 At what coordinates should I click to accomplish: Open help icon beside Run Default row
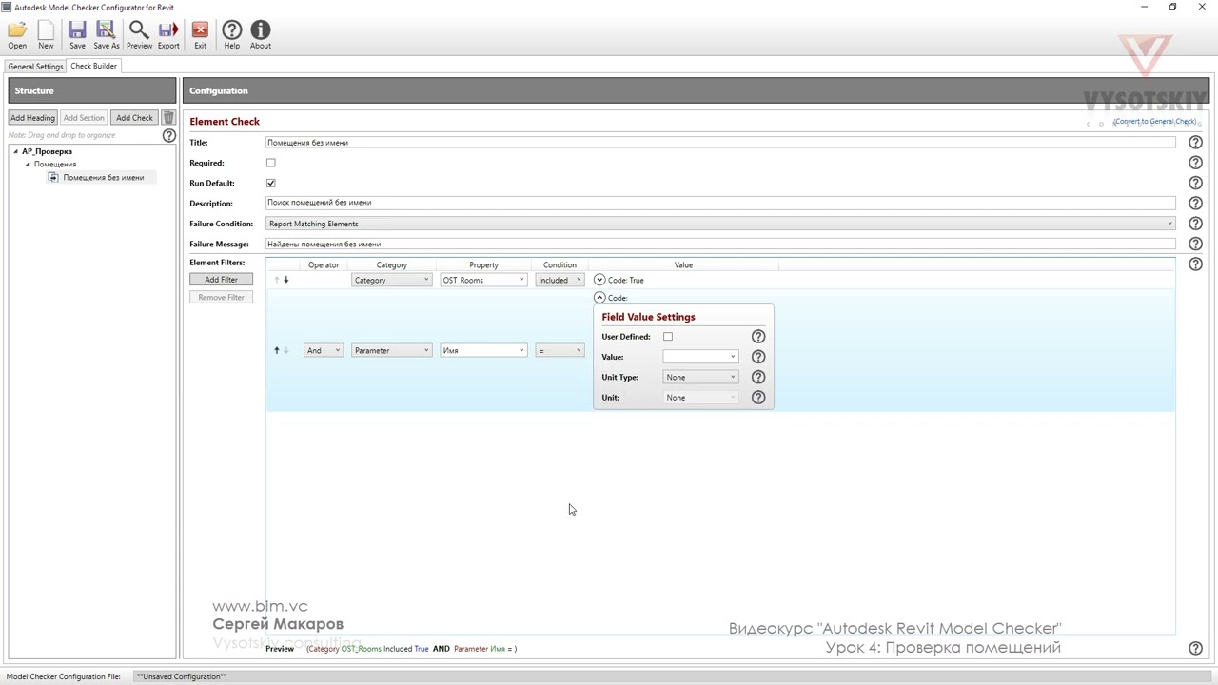(x=1195, y=183)
